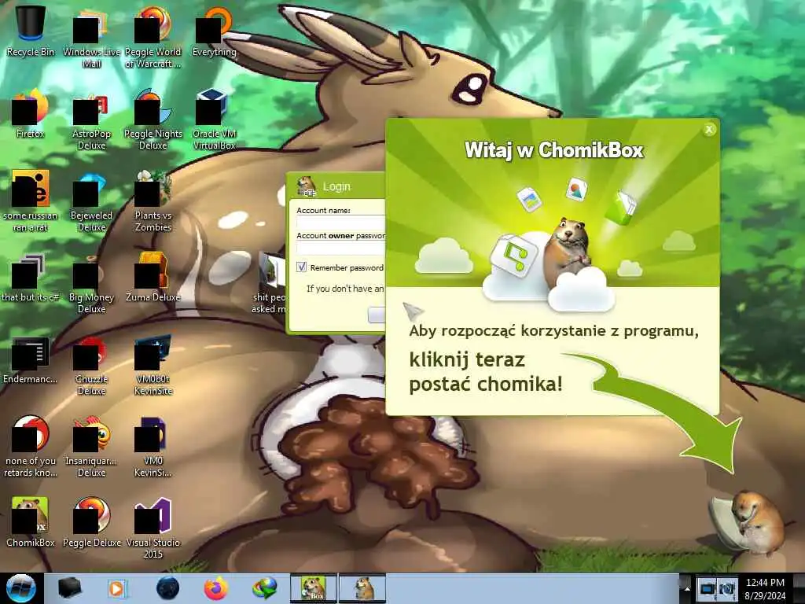Select the Everything desktop icon
The height and width of the screenshot is (604, 805).
point(214,31)
